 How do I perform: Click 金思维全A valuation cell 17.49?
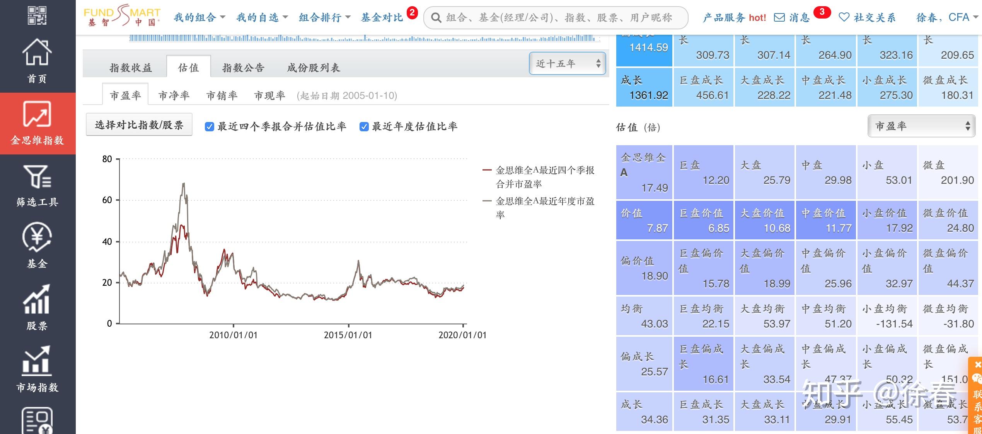point(644,172)
